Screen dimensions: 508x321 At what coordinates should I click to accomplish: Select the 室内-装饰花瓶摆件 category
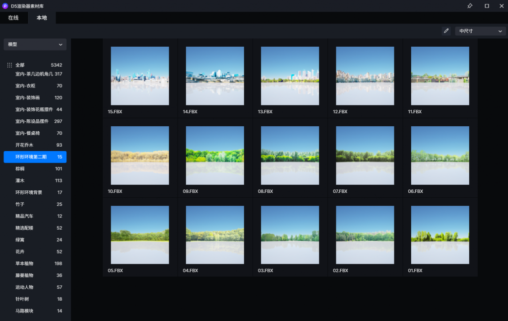point(35,109)
